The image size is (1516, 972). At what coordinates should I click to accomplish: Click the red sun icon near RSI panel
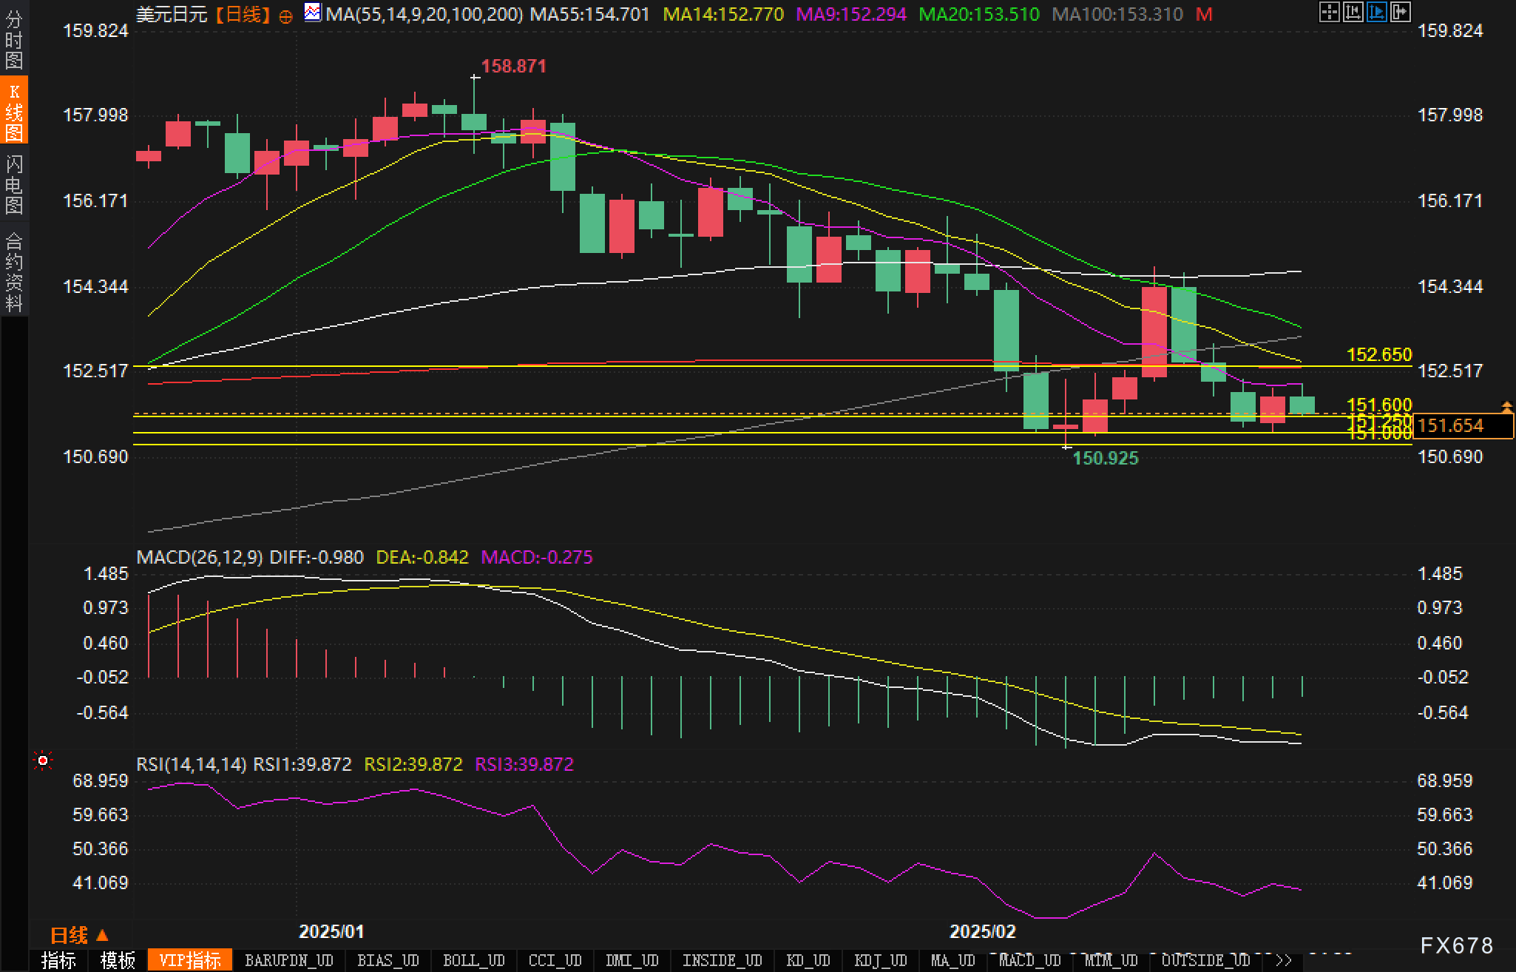click(43, 760)
